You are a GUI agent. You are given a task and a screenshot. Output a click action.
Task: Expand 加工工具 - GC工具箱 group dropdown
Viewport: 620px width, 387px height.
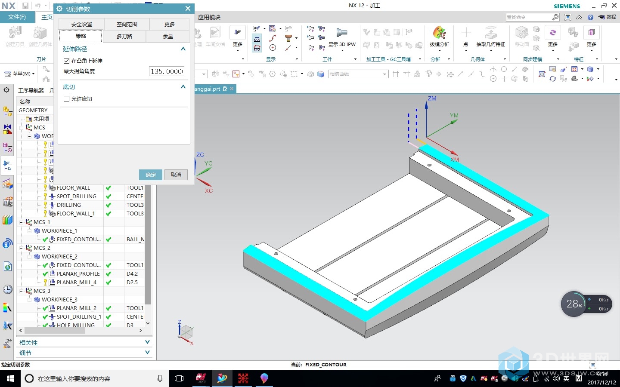[420, 59]
